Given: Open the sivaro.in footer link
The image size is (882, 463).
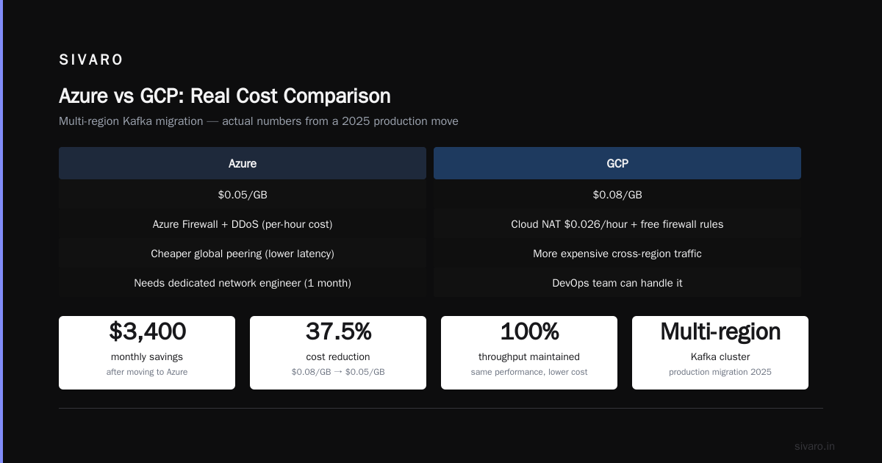Looking at the screenshot, I should (x=814, y=446).
